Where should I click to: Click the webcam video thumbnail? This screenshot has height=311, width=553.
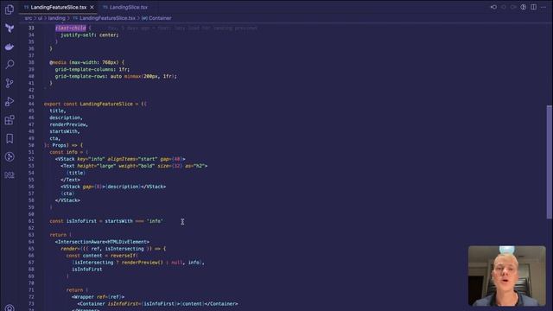[507, 276]
